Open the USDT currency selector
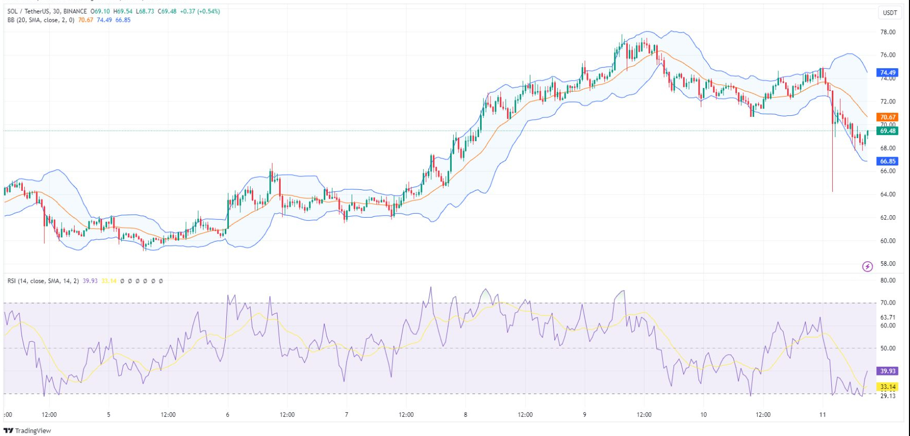This screenshot has width=910, height=436. pos(889,12)
